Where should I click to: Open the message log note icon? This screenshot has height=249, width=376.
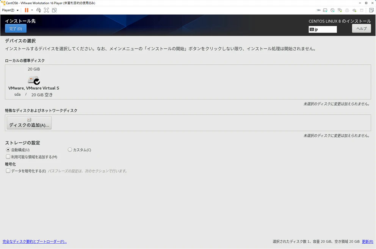pyautogui.click(x=371, y=10)
